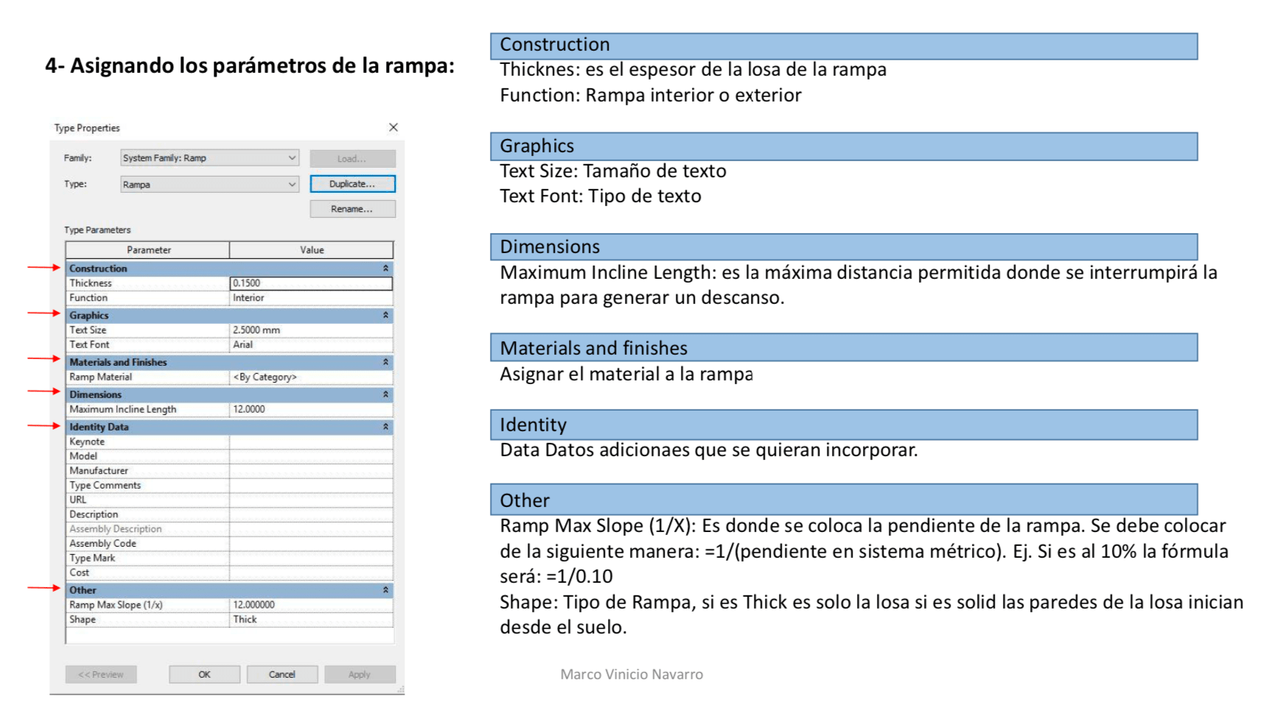Select the Ramp Max Slope (1/x) label
1263x705 pixels.
click(116, 605)
